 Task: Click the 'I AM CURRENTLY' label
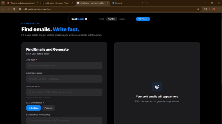pyautogui.click(x=35, y=103)
